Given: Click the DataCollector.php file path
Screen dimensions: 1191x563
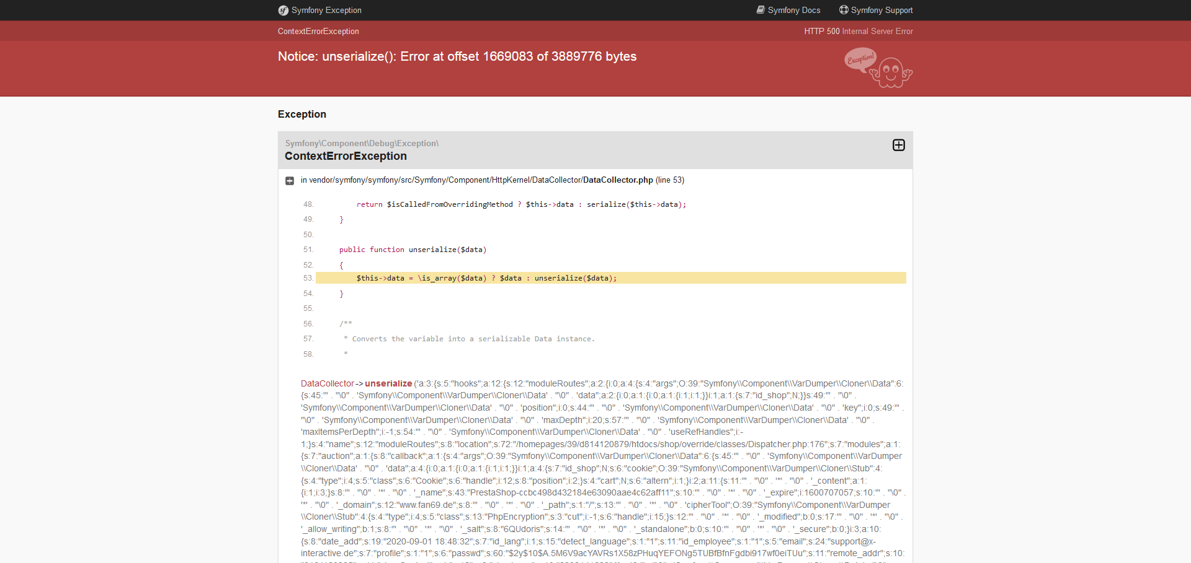Looking at the screenshot, I should click(481, 180).
